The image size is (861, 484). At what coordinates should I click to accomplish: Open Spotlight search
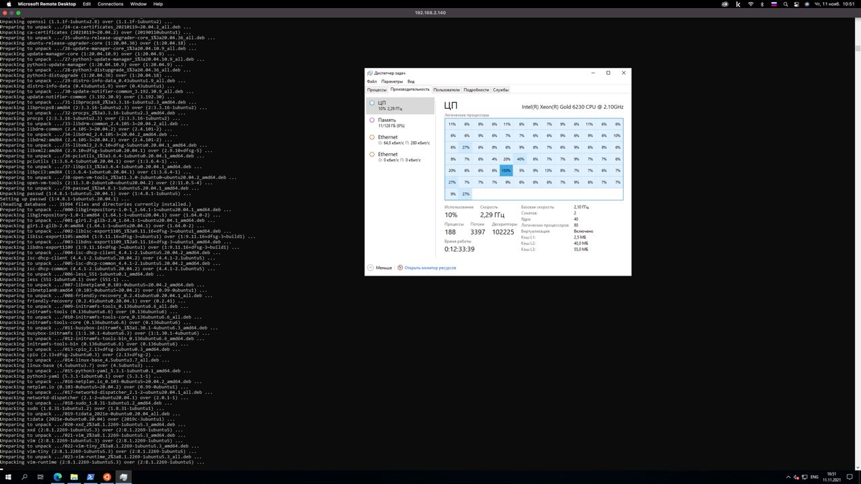coord(786,4)
